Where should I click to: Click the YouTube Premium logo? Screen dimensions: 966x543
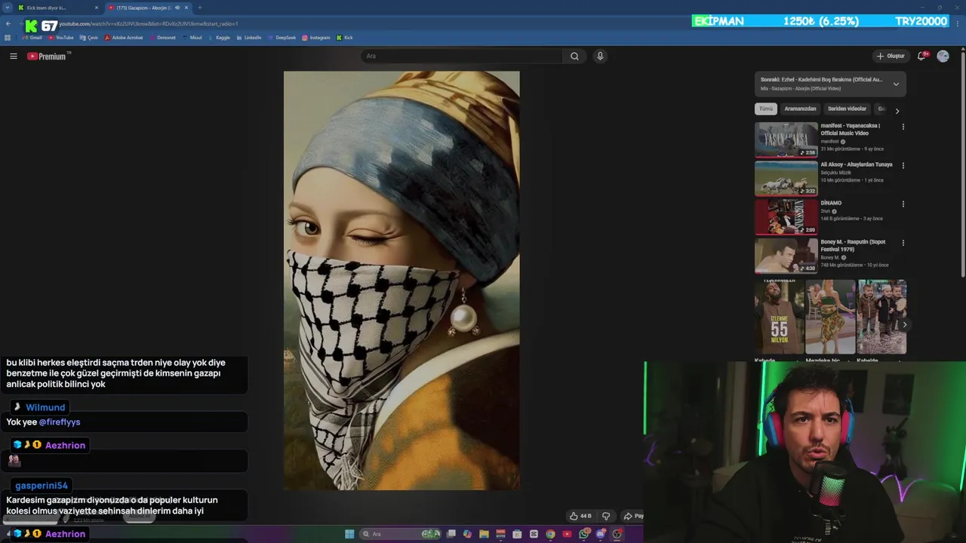click(x=49, y=56)
